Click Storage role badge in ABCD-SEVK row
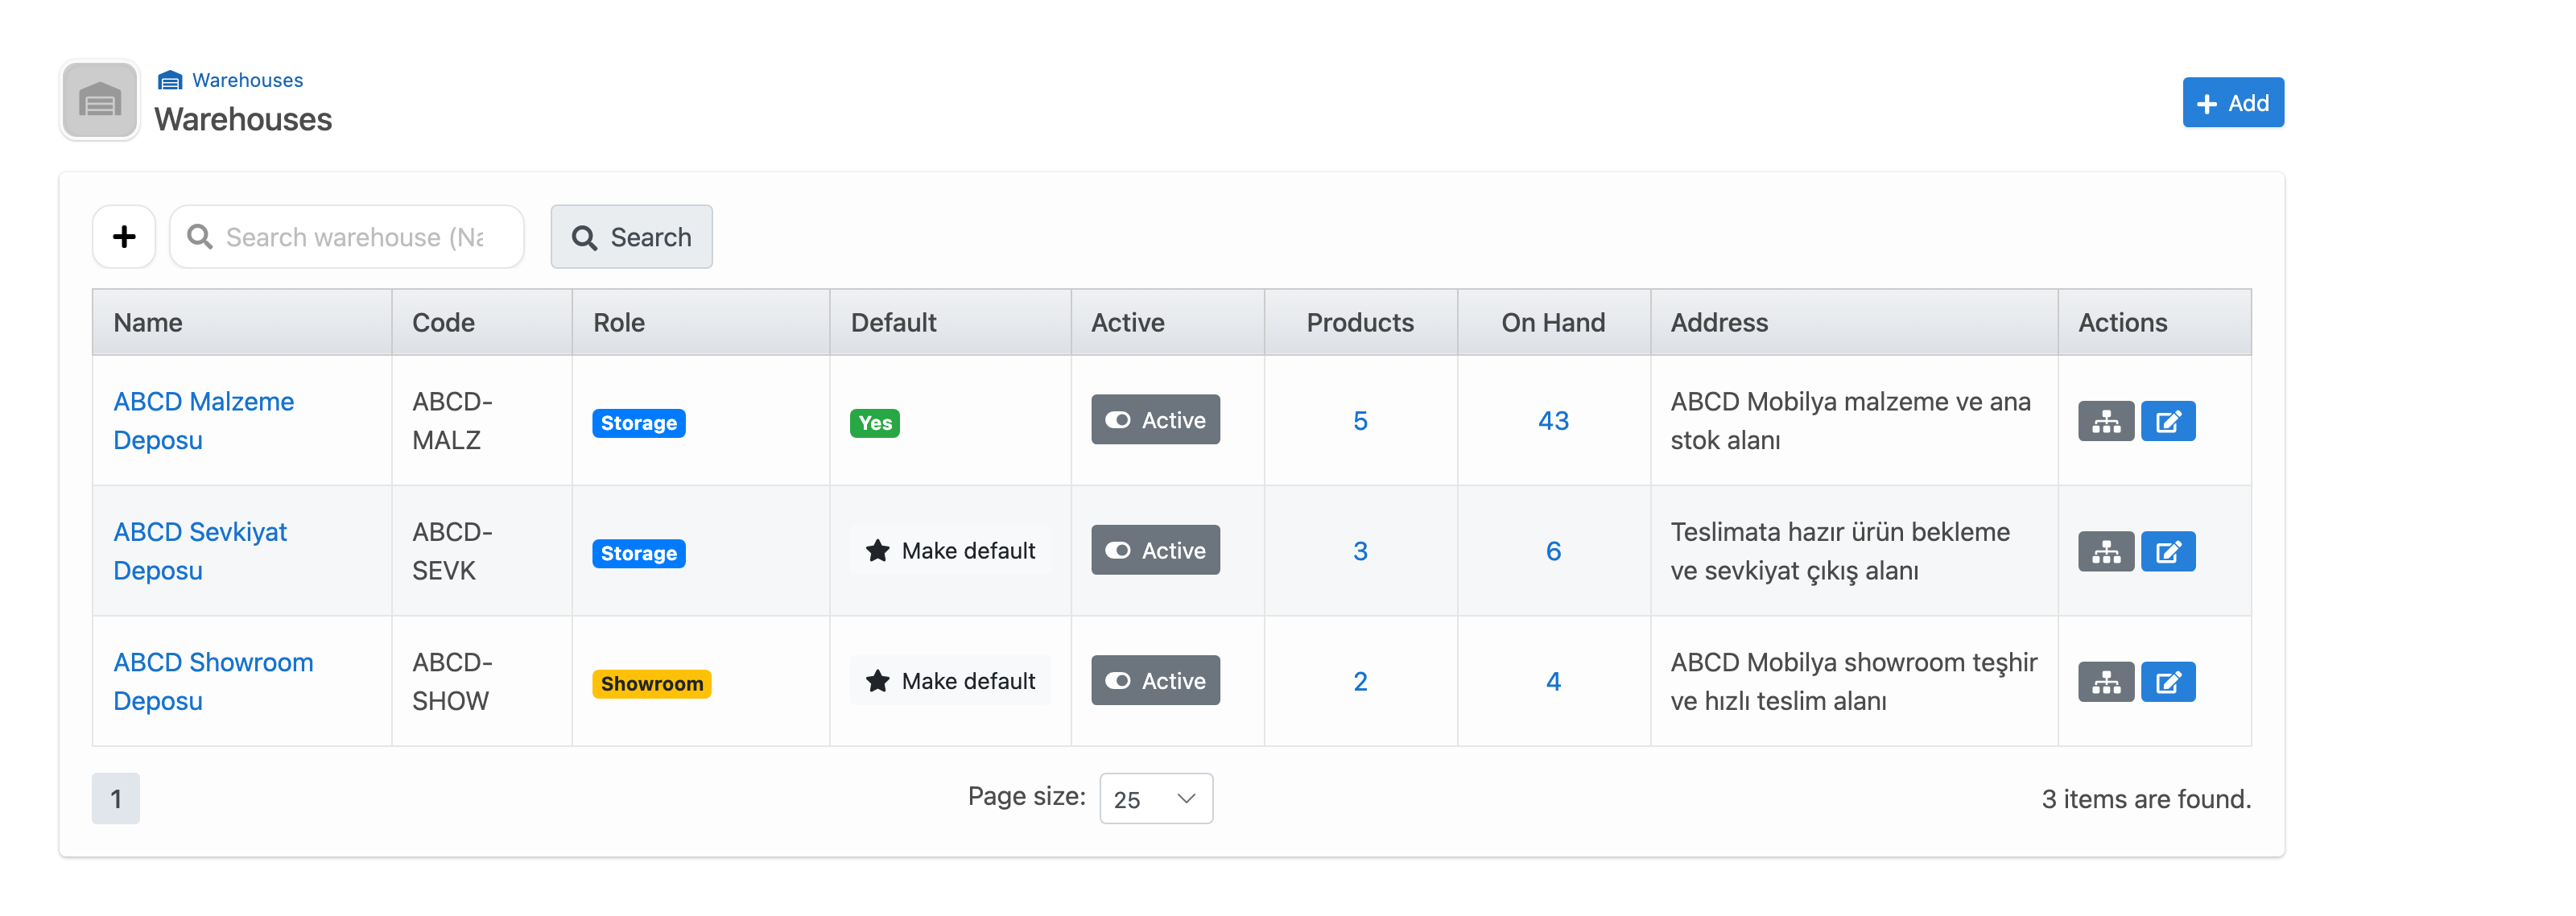This screenshot has height=916, width=2576. click(638, 553)
